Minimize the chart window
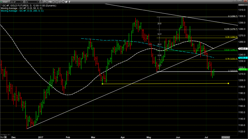248x139 pixels. [x=240, y=1]
